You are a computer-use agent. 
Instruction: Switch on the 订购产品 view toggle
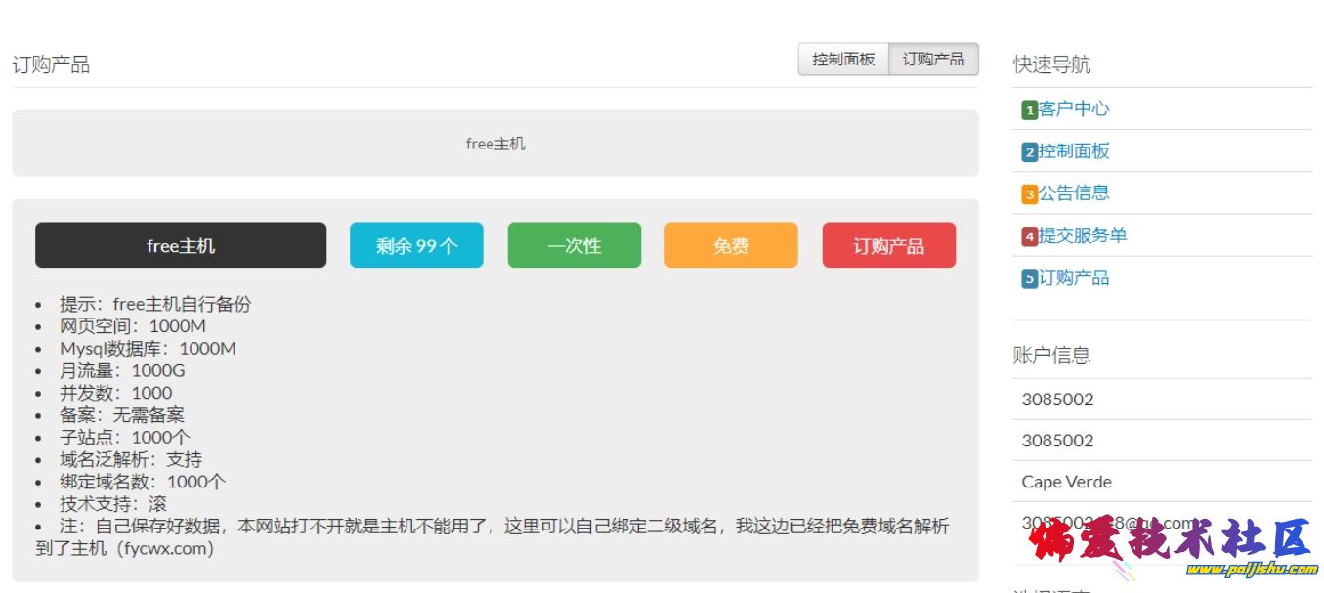(x=933, y=59)
